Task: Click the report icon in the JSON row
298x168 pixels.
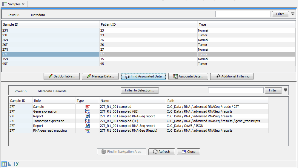Action: pos(87,126)
